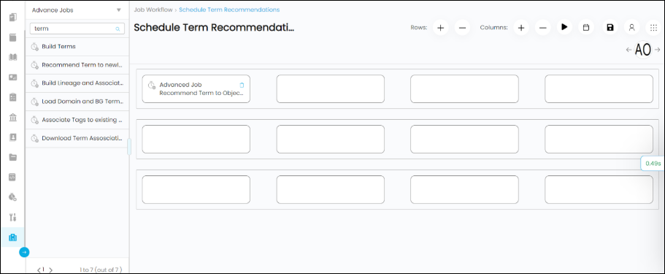665x274 pixels.
Task: Click the Schedule Term Recommendations breadcrumb
Action: pyautogui.click(x=229, y=9)
